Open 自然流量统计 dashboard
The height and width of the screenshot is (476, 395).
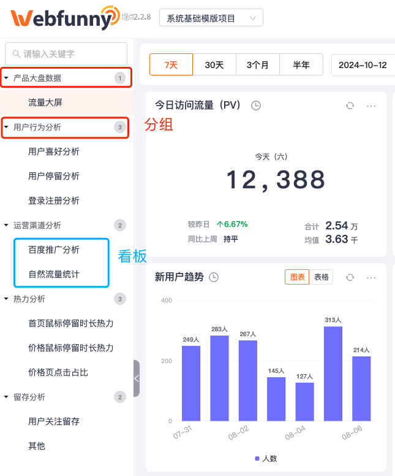point(54,274)
